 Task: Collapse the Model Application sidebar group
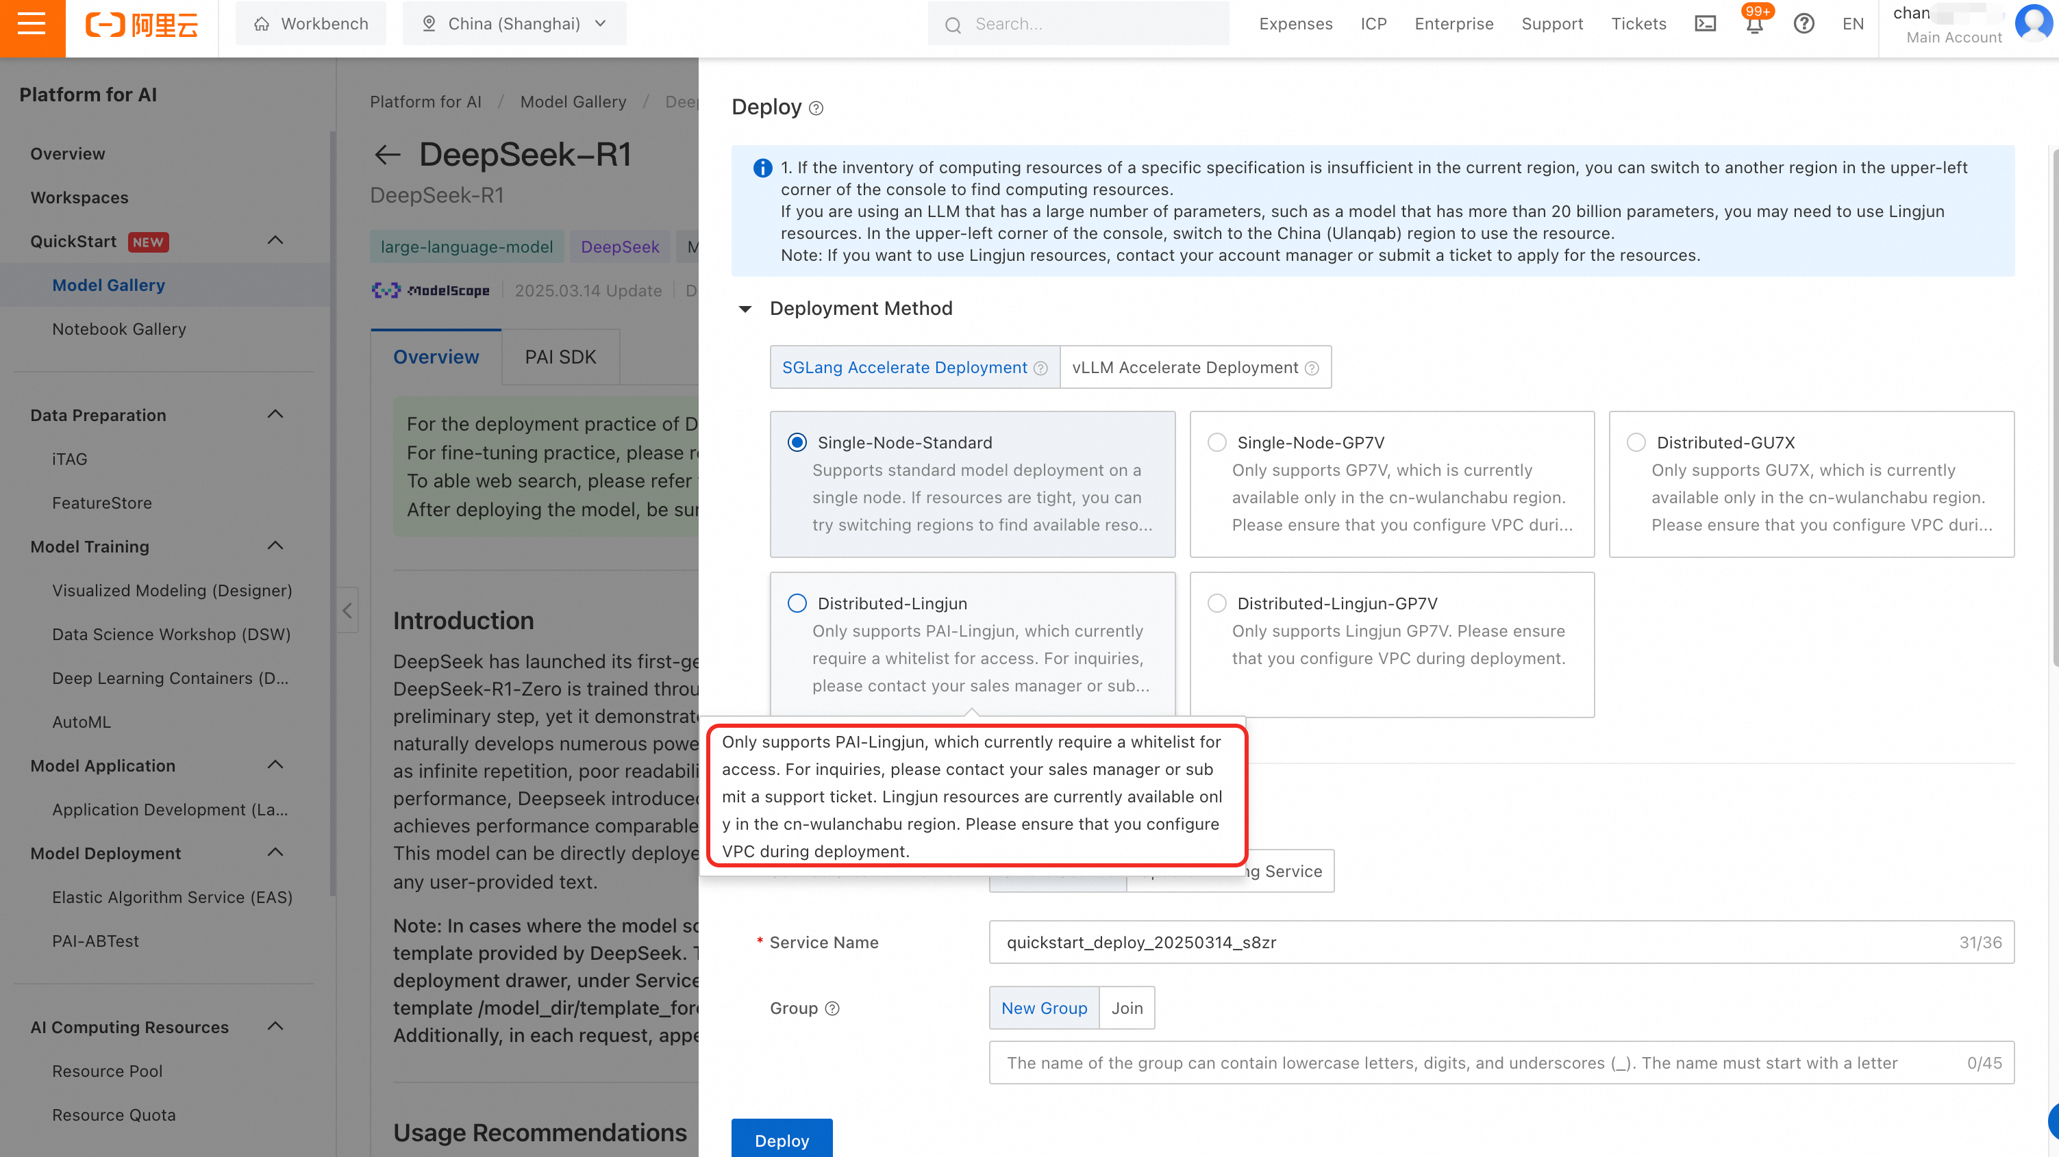pyautogui.click(x=275, y=765)
